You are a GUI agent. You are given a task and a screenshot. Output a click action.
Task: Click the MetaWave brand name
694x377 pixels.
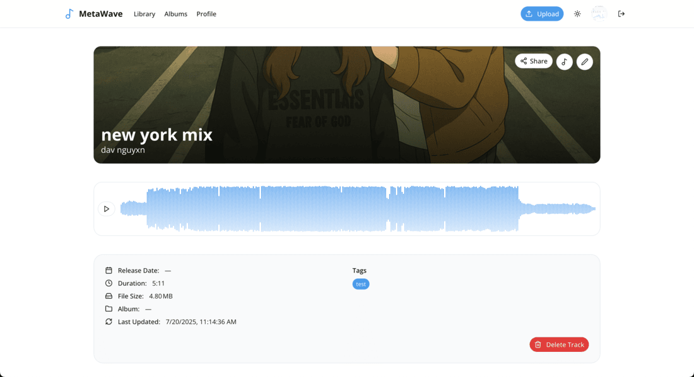tap(100, 14)
